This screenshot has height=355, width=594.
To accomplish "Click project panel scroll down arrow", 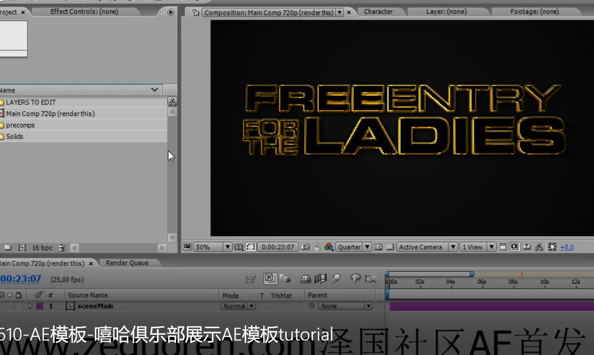I will (172, 238).
